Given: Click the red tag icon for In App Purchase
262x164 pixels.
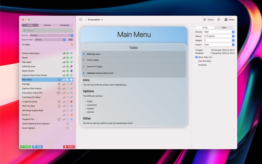Looking at the screenshot, I should click(71, 102).
